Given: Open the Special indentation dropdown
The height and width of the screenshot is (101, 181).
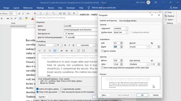Looking at the screenshot, I should click(x=148, y=47).
